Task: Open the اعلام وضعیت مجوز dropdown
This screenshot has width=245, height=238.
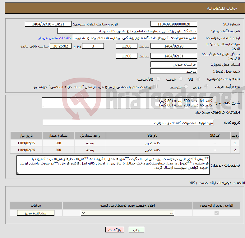Action: pos(127,213)
